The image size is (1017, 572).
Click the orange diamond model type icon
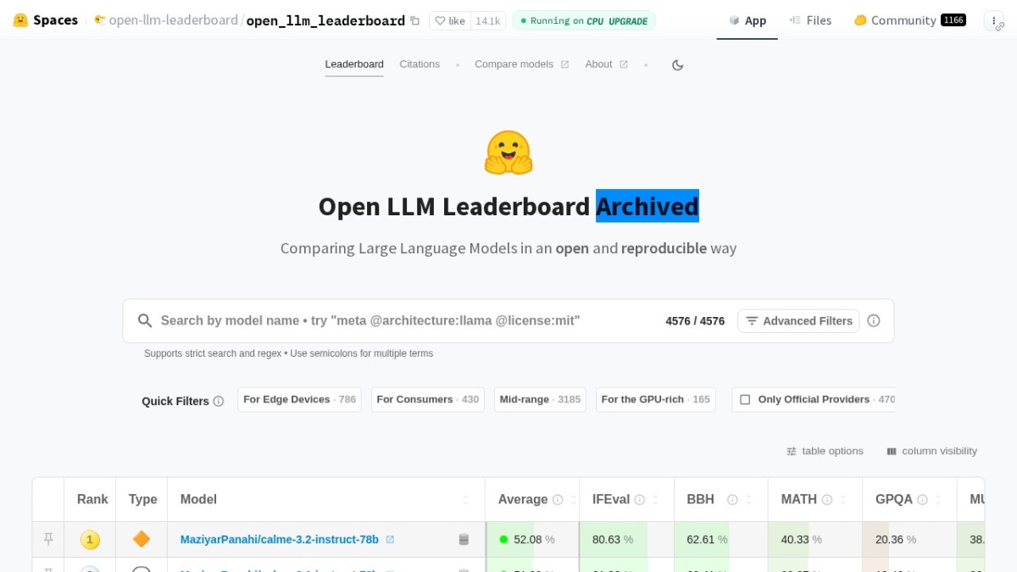(142, 539)
